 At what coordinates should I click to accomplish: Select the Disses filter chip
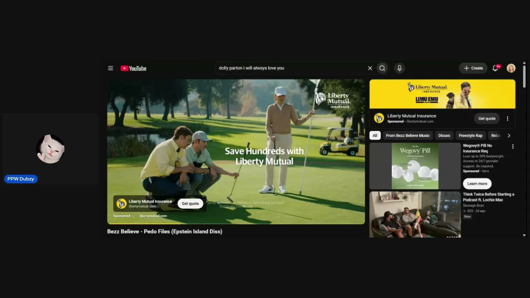444,135
